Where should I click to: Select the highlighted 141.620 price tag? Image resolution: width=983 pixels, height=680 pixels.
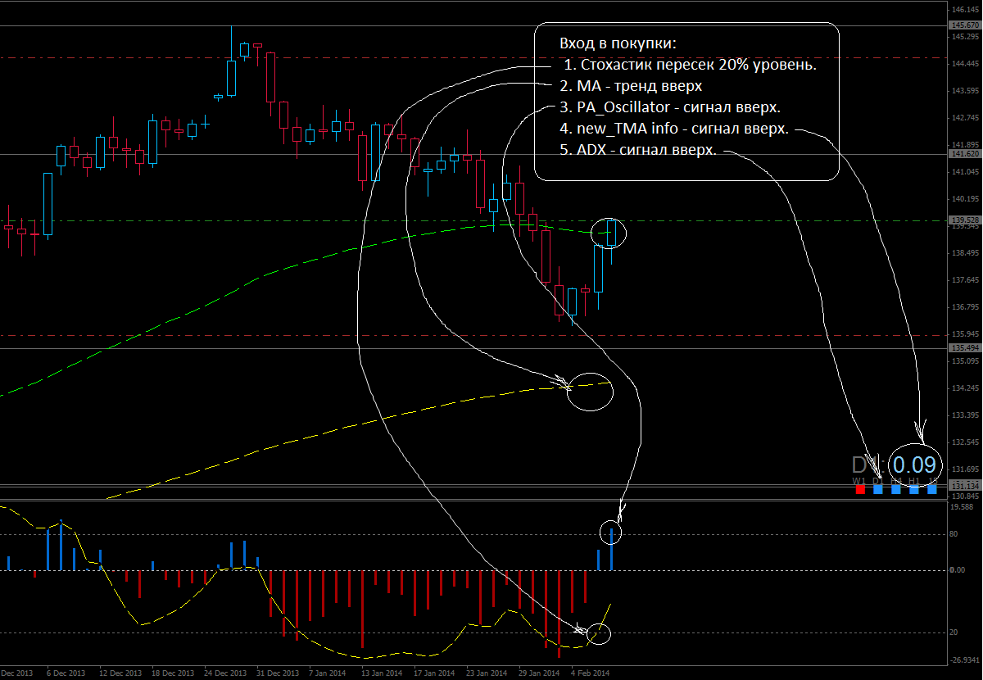tap(964, 154)
